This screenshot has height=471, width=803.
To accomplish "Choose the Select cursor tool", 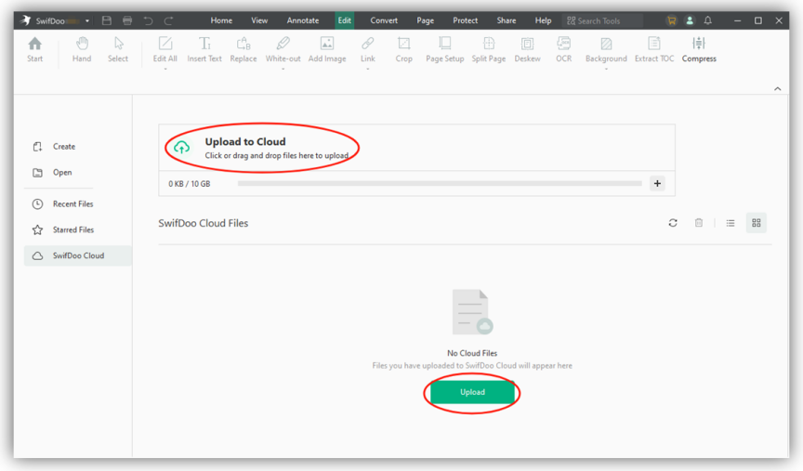I will click(x=118, y=49).
